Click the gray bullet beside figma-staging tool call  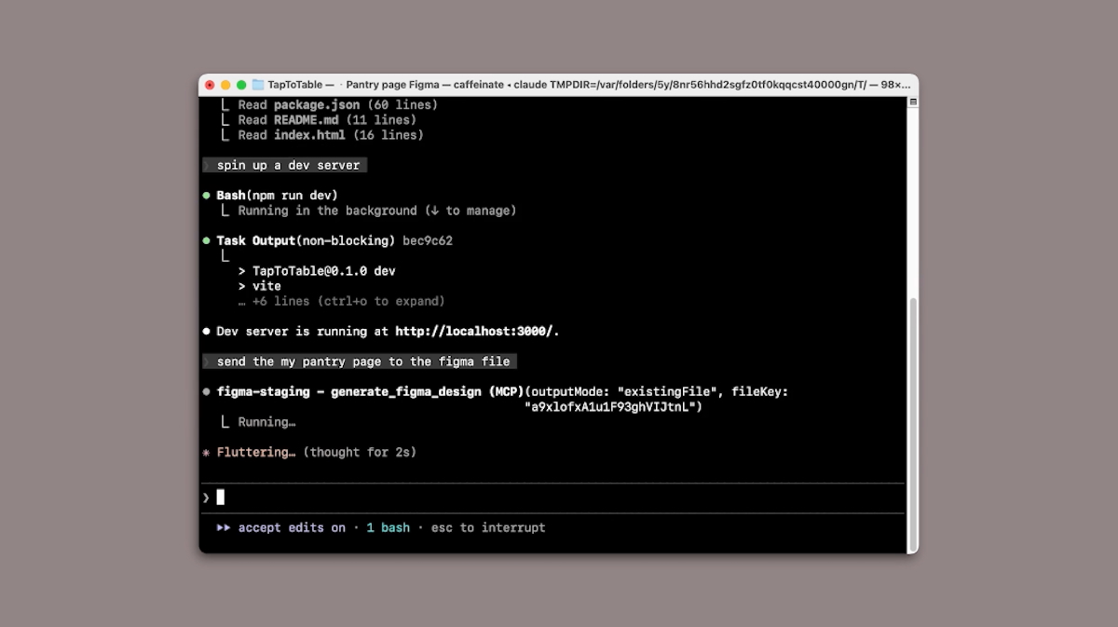(206, 392)
